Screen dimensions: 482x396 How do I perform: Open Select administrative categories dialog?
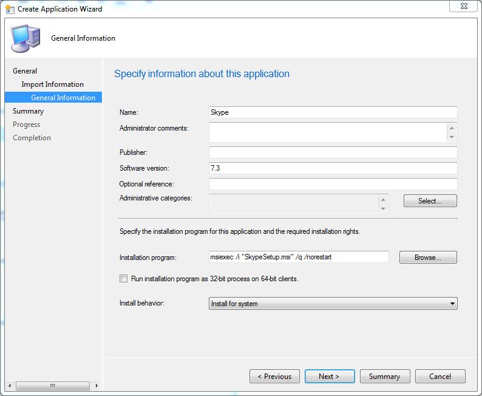click(430, 201)
